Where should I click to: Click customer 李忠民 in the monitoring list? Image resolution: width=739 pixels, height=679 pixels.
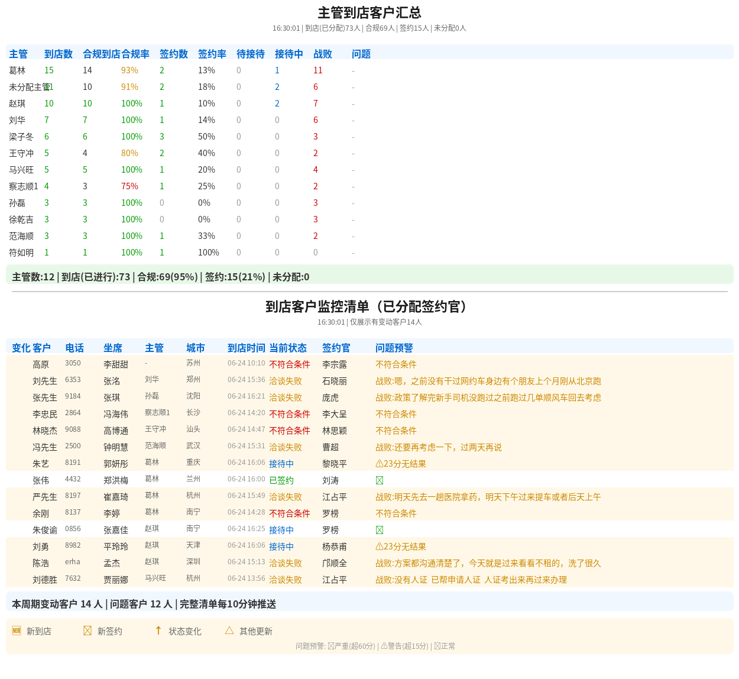pos(45,414)
